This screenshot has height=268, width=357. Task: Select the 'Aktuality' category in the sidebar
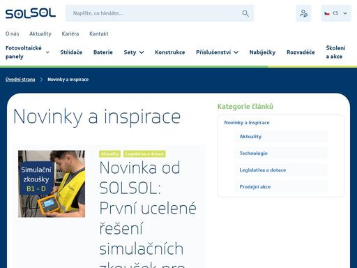coord(280,137)
